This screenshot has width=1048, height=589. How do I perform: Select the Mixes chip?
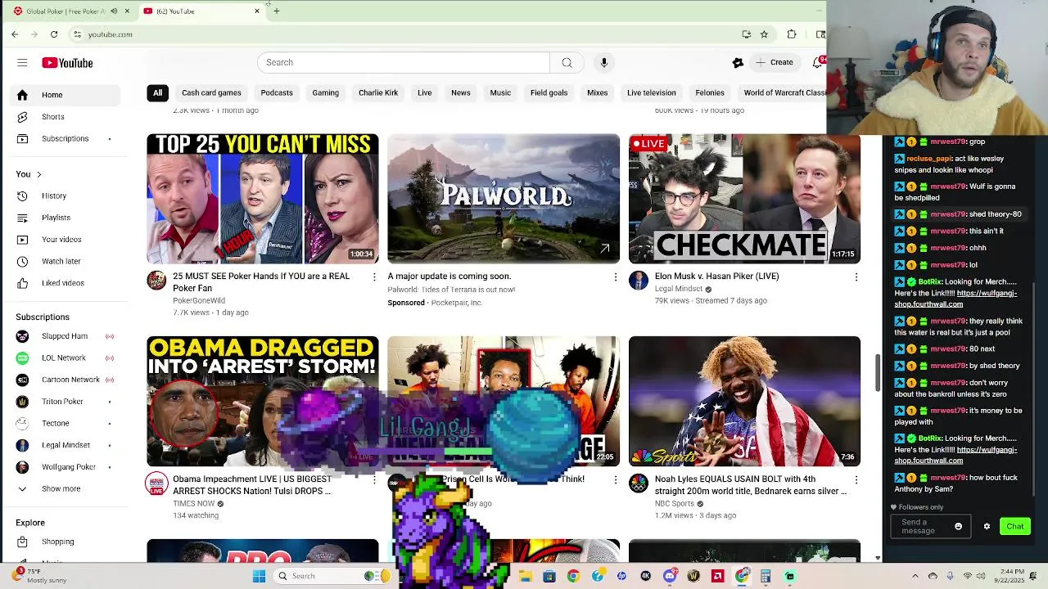tap(597, 93)
